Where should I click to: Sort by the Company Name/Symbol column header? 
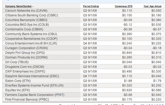20,6
